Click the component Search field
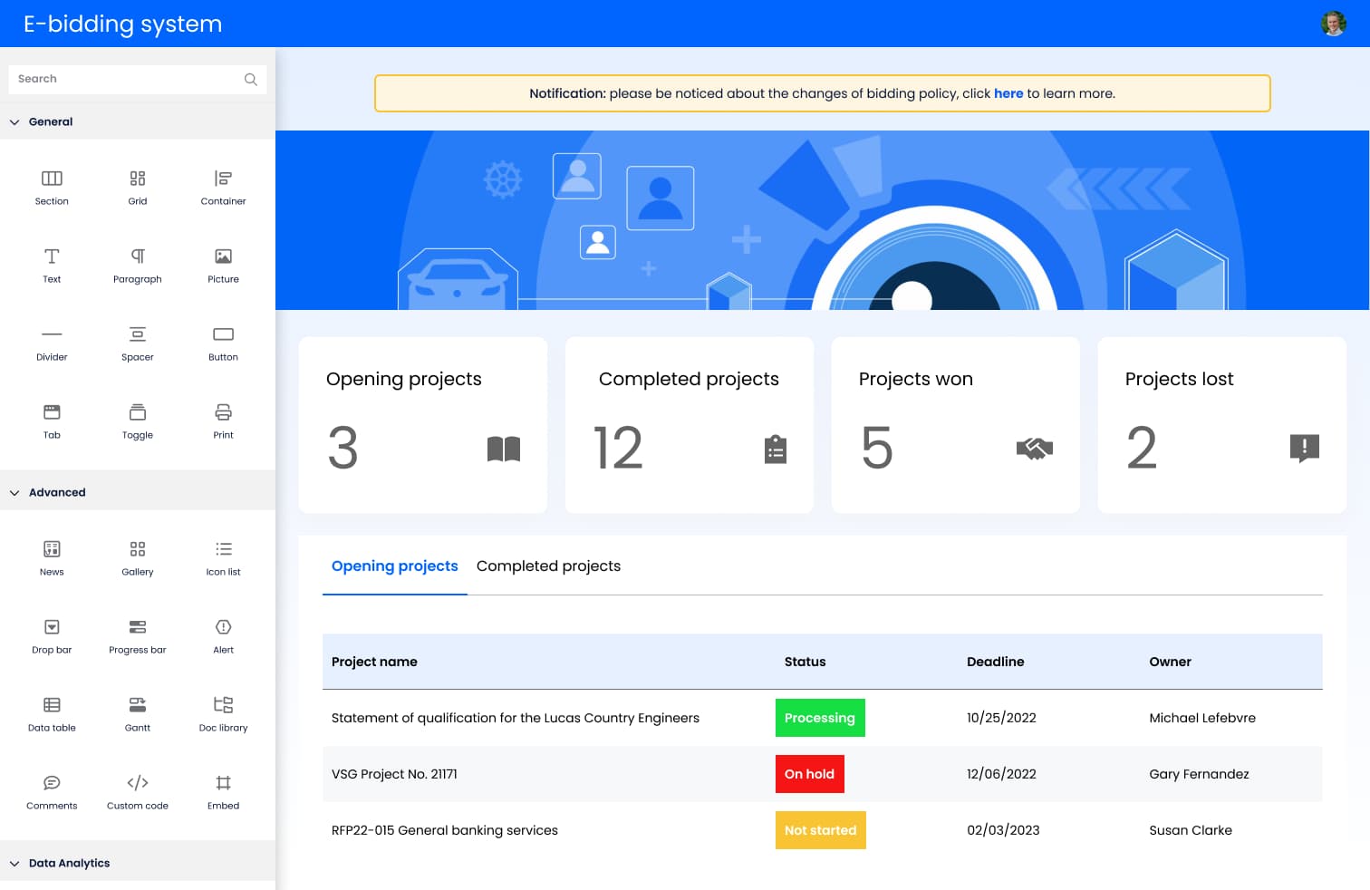The image size is (1370, 890). [127, 79]
